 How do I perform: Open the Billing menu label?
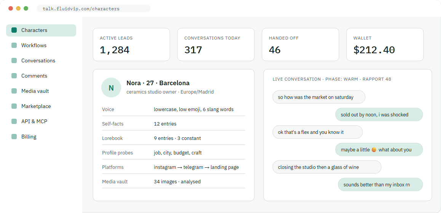tap(29, 137)
